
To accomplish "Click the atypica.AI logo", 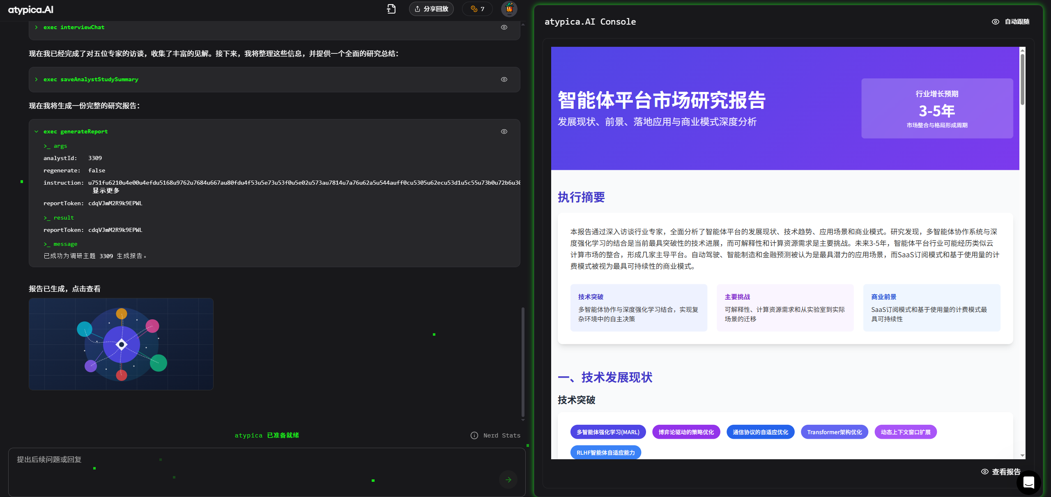I will [x=31, y=9].
